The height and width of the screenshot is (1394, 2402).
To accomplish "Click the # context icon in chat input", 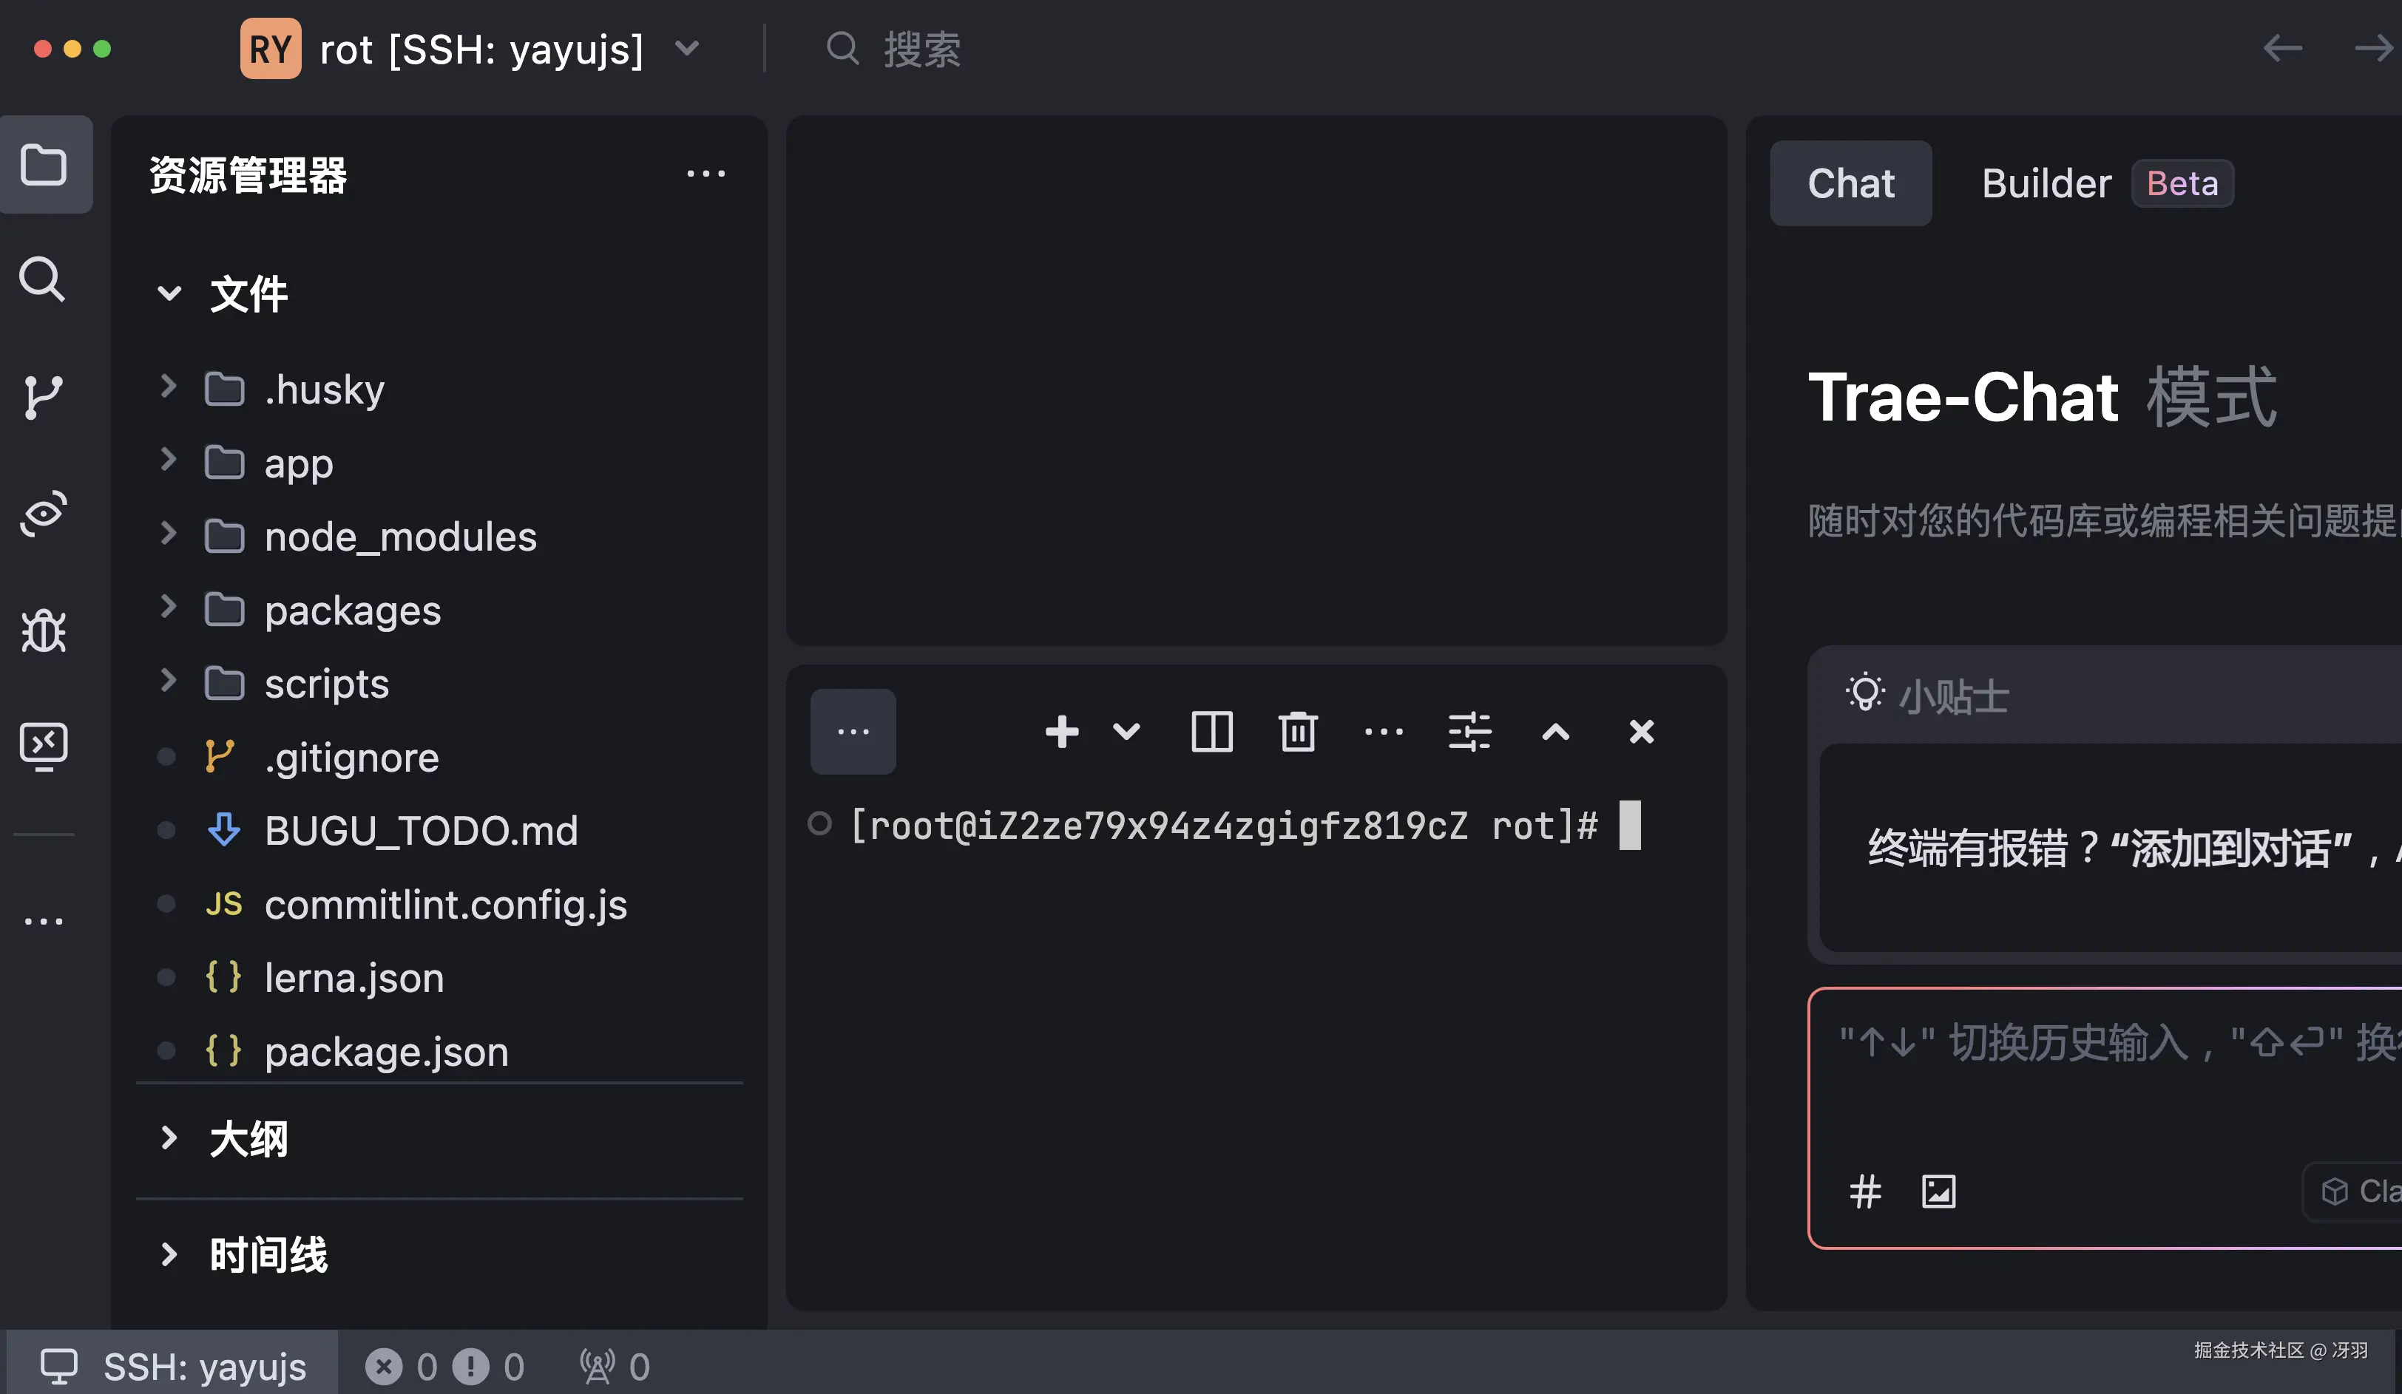I will pyautogui.click(x=1865, y=1191).
